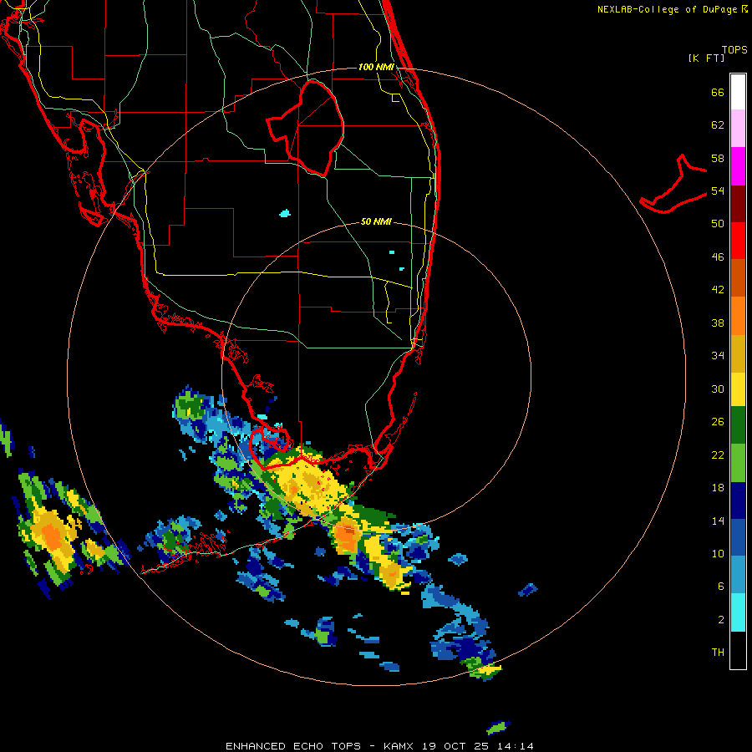Click the 58 legend value

tap(718, 158)
